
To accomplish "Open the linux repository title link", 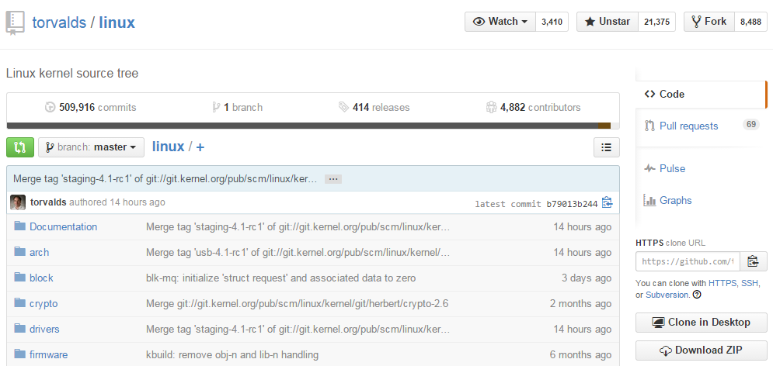I will (x=117, y=22).
